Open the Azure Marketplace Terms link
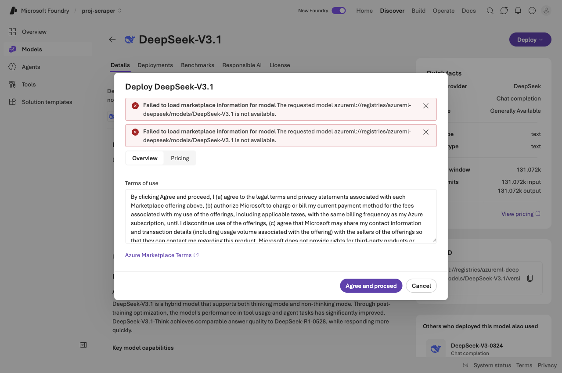This screenshot has width=562, height=373. (x=162, y=255)
